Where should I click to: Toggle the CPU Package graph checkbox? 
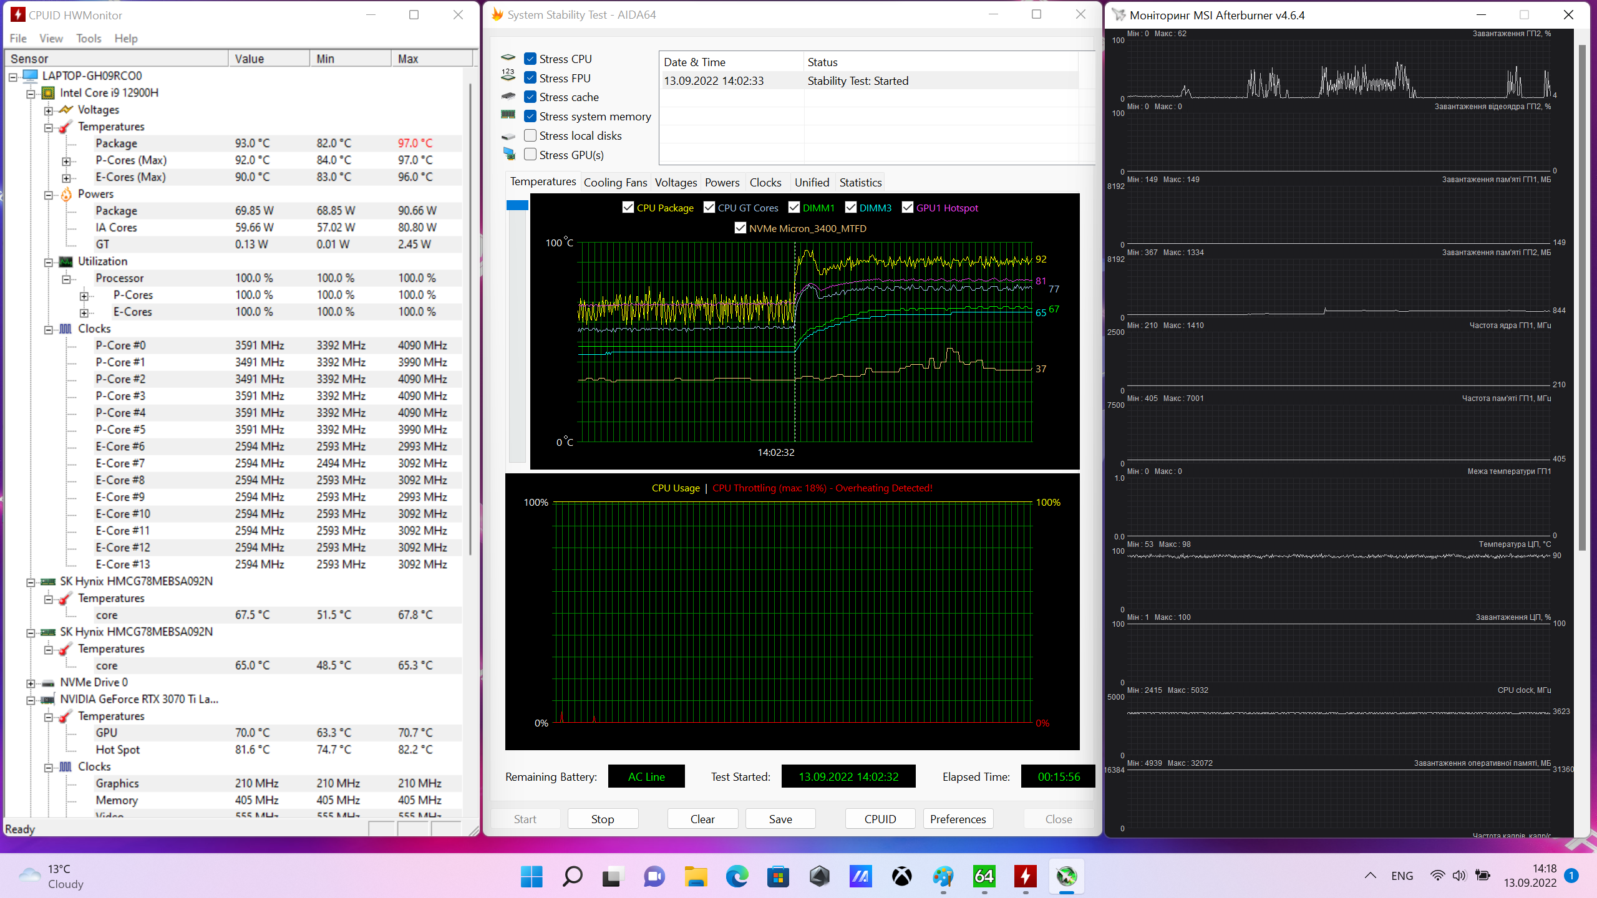(628, 208)
